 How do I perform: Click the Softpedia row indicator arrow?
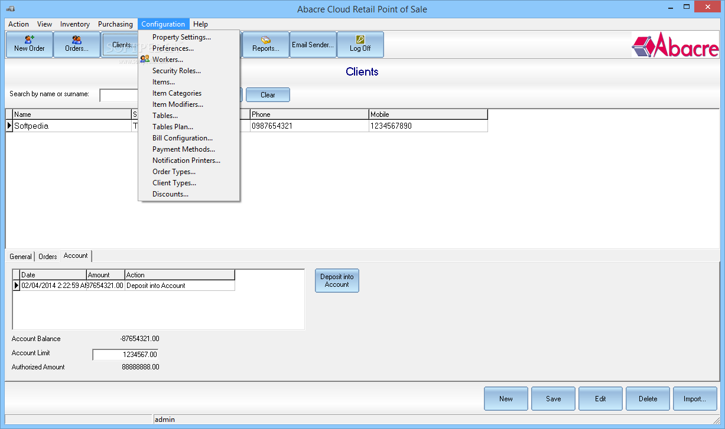pyautogui.click(x=9, y=126)
